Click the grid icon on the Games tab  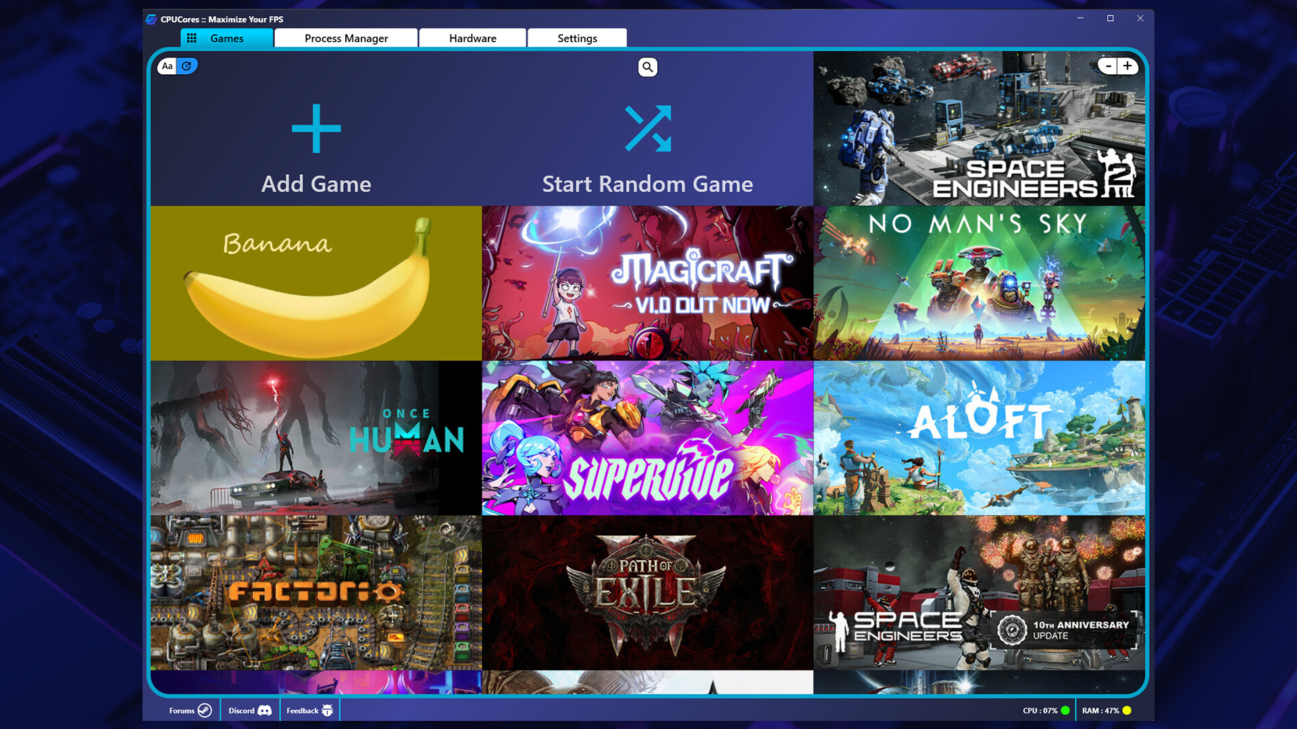[x=191, y=38]
